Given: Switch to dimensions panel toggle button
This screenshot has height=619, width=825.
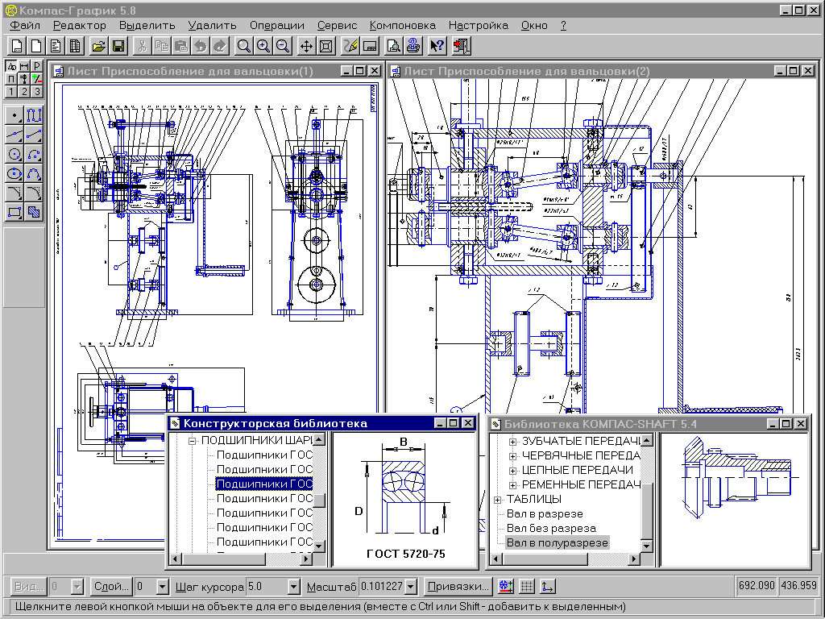Looking at the screenshot, I should (x=23, y=66).
